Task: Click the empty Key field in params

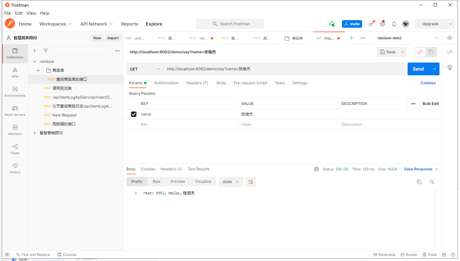Action: [x=188, y=124]
